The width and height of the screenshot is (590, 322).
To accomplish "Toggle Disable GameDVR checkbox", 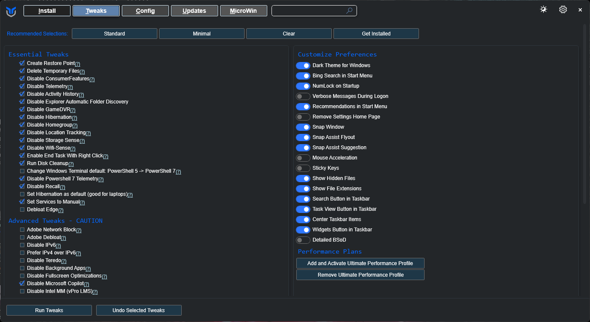I will (x=22, y=109).
